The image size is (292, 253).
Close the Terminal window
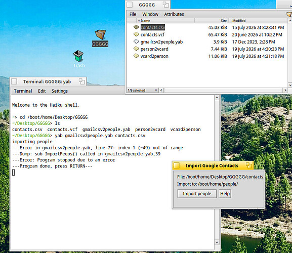tap(14, 81)
